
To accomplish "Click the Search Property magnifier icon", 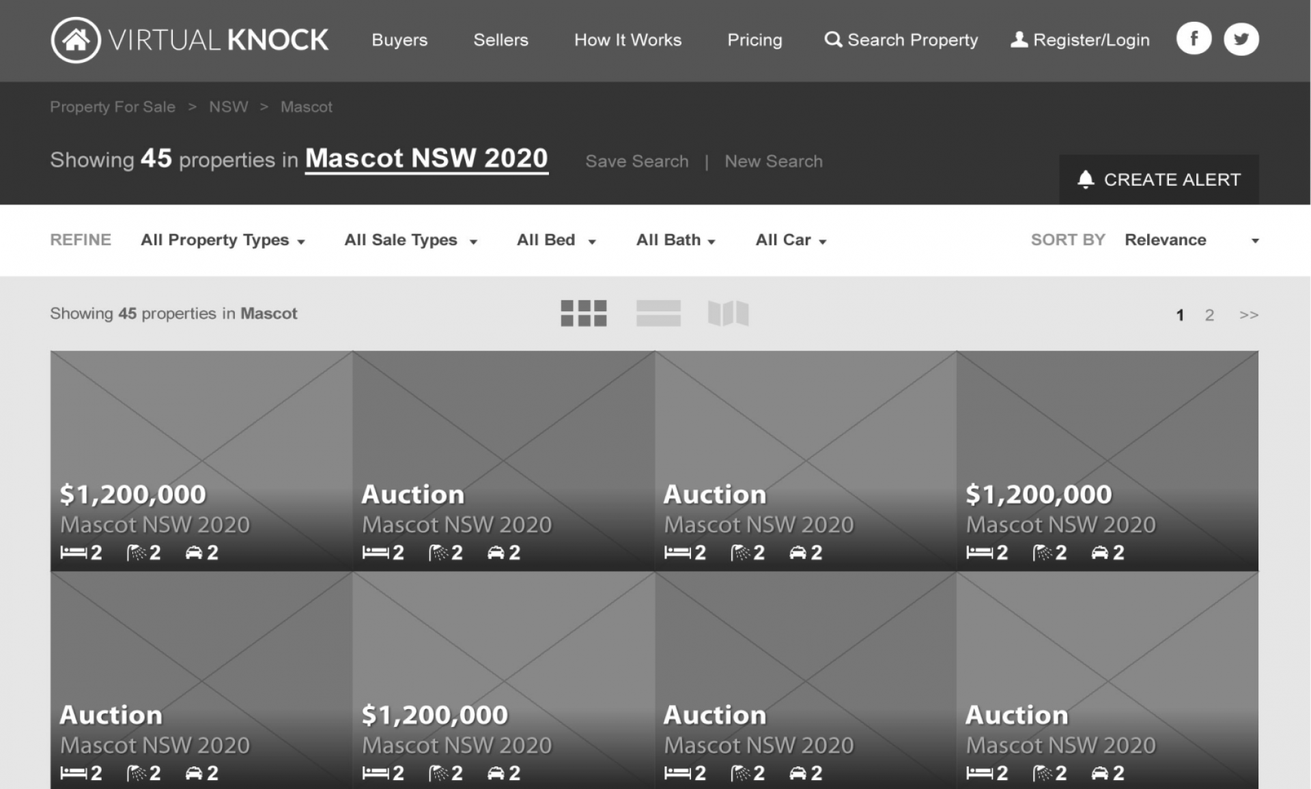I will tap(833, 40).
